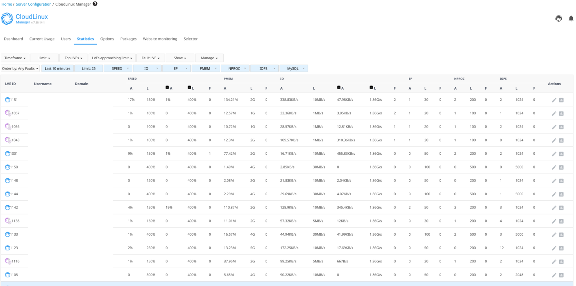The image size is (576, 286).
Task: Click the edit pencil icon for LVE 1151
Action: point(554,100)
